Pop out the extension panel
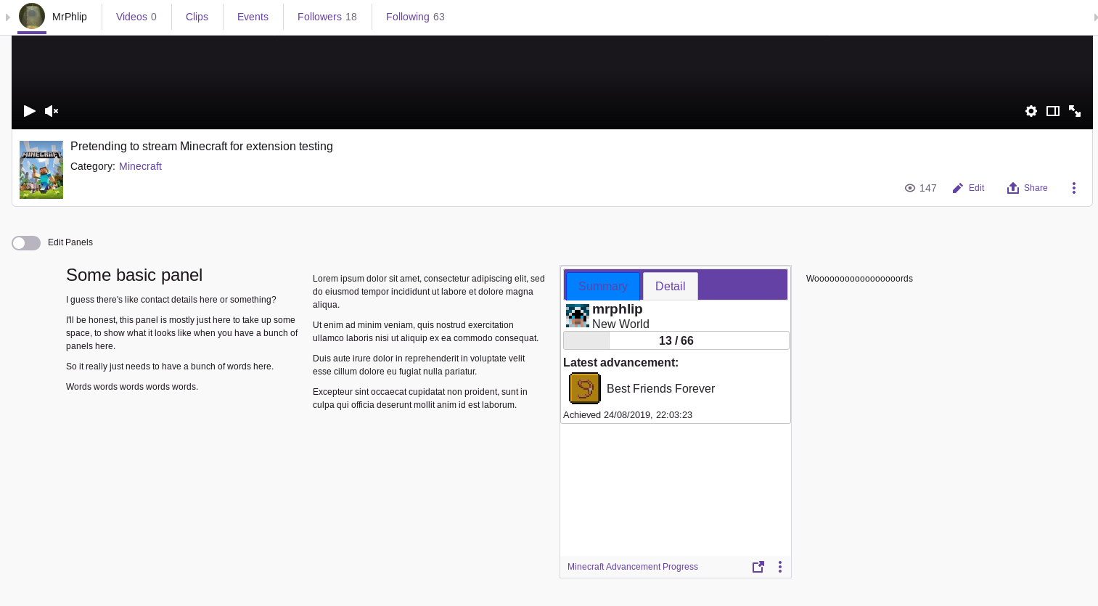The height and width of the screenshot is (606, 1098). (758, 567)
